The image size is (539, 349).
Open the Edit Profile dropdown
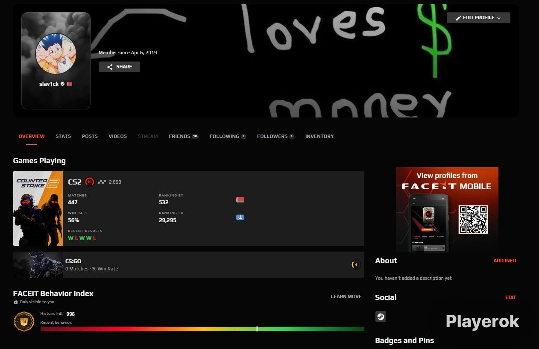click(478, 18)
